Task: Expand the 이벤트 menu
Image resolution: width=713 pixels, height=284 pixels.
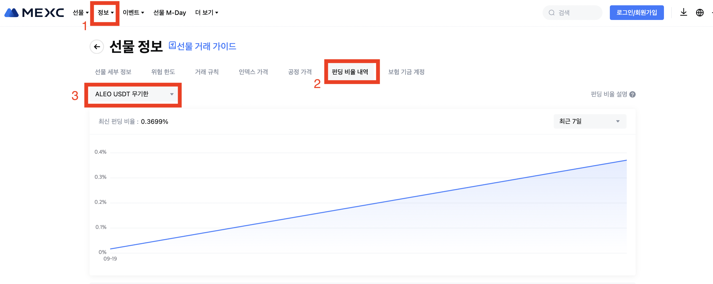Action: coord(133,13)
